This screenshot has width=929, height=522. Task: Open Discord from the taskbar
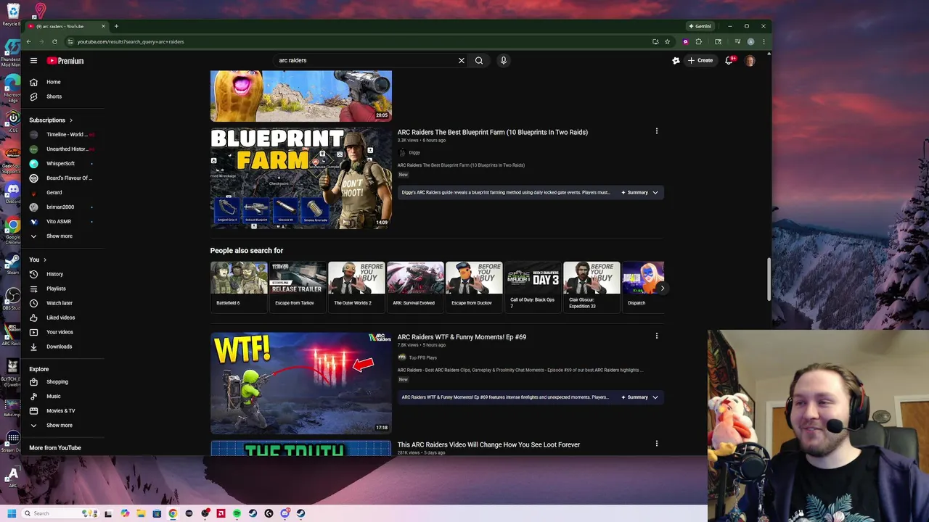(x=285, y=513)
